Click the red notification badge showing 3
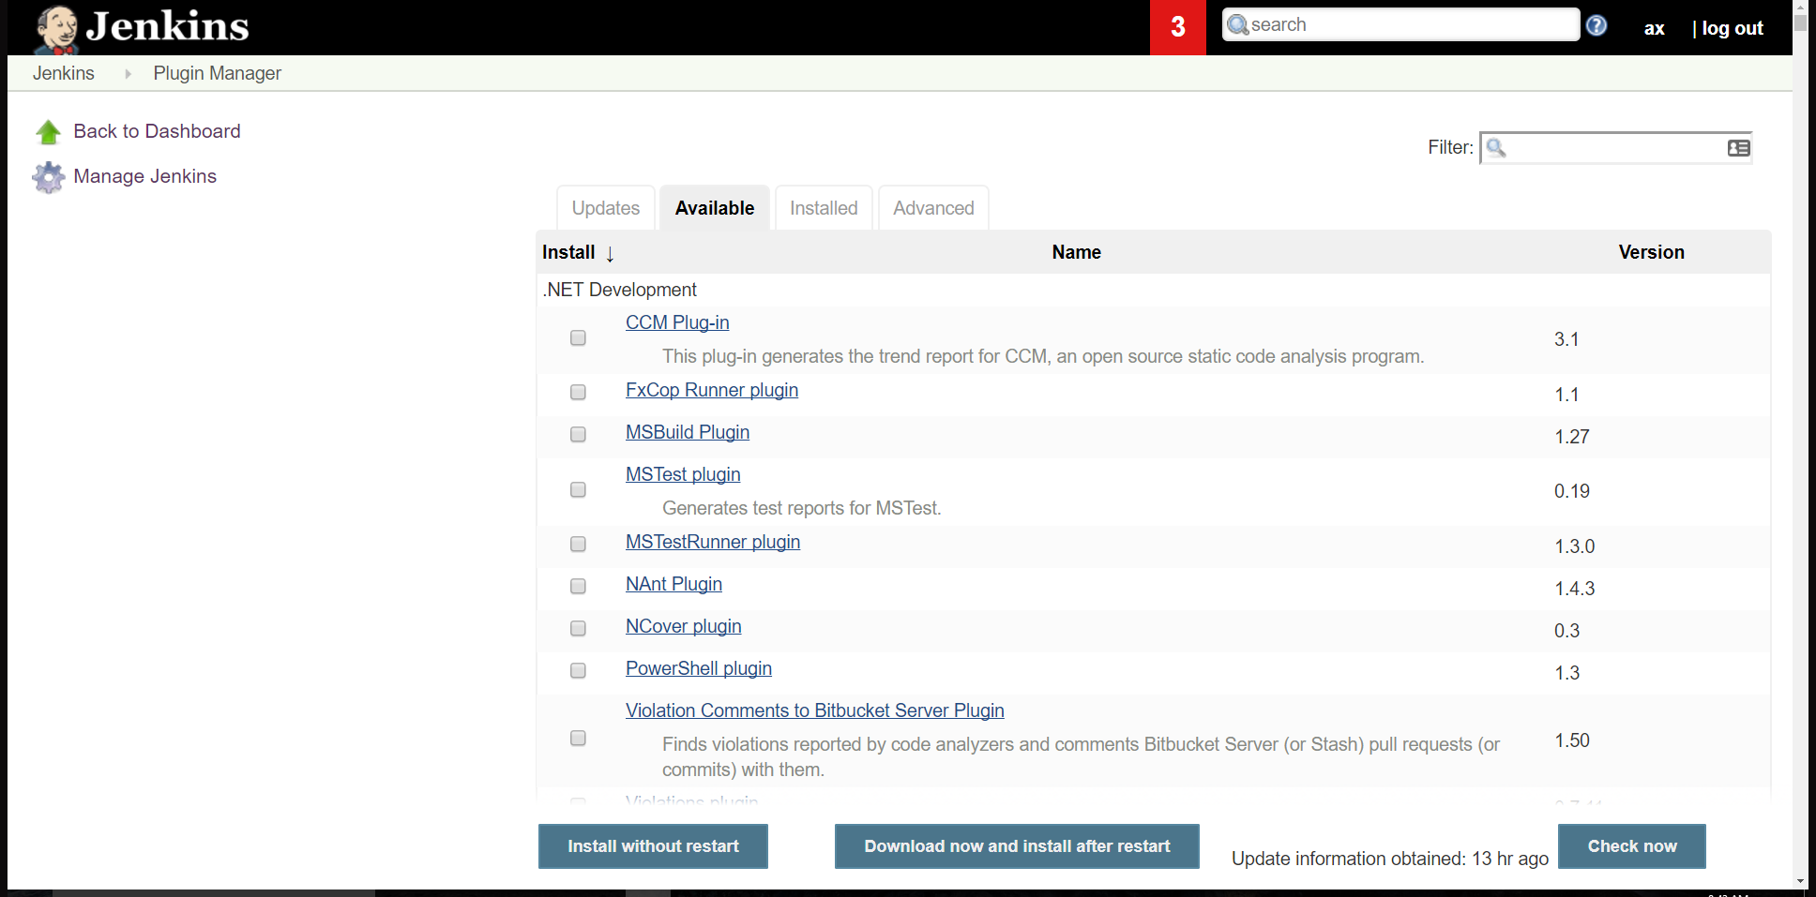Image resolution: width=1816 pixels, height=897 pixels. tap(1178, 27)
